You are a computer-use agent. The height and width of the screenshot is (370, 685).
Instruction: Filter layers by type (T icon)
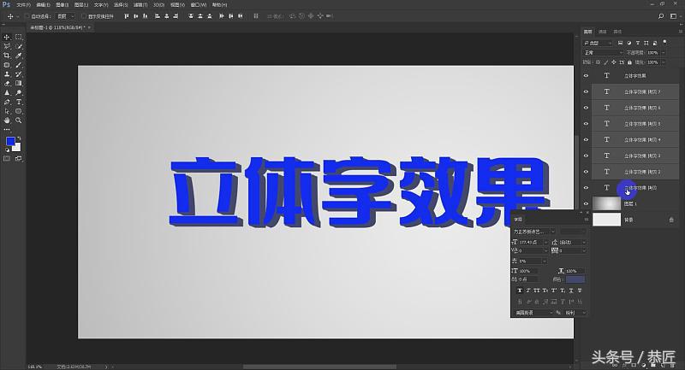pyautogui.click(x=638, y=43)
